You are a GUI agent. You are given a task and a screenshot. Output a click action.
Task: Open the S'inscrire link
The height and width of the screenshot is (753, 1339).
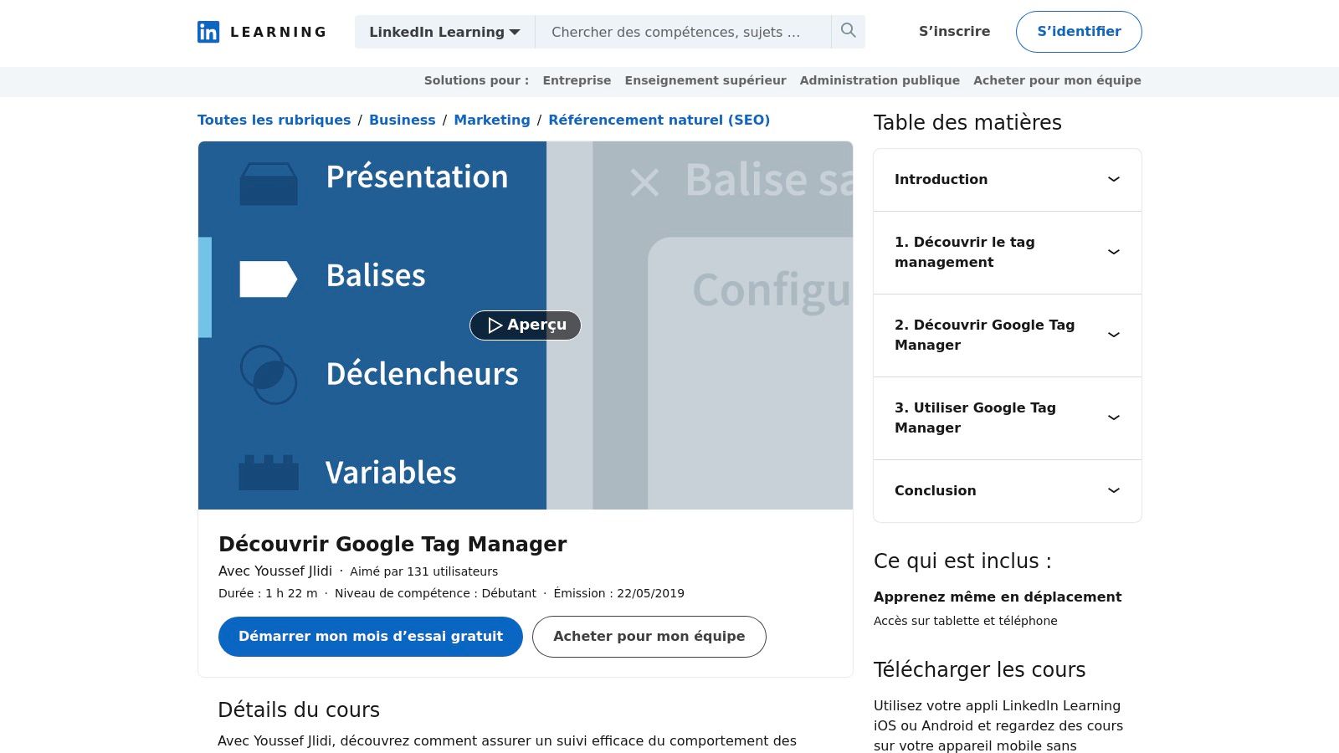click(954, 31)
